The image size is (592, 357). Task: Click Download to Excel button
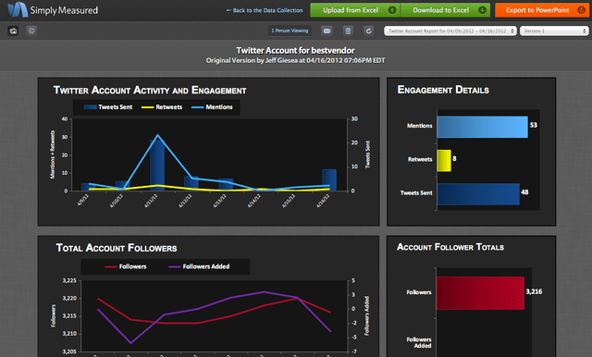[445, 10]
